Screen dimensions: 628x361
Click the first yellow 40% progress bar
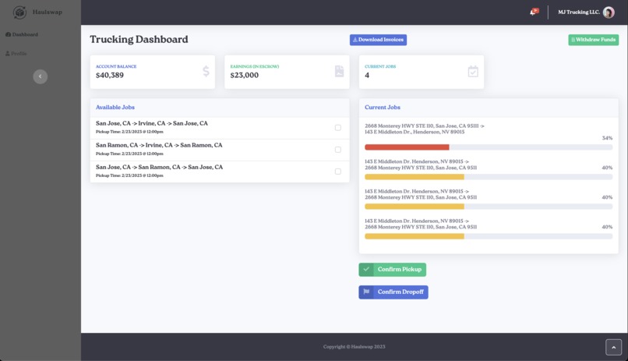[415, 177]
